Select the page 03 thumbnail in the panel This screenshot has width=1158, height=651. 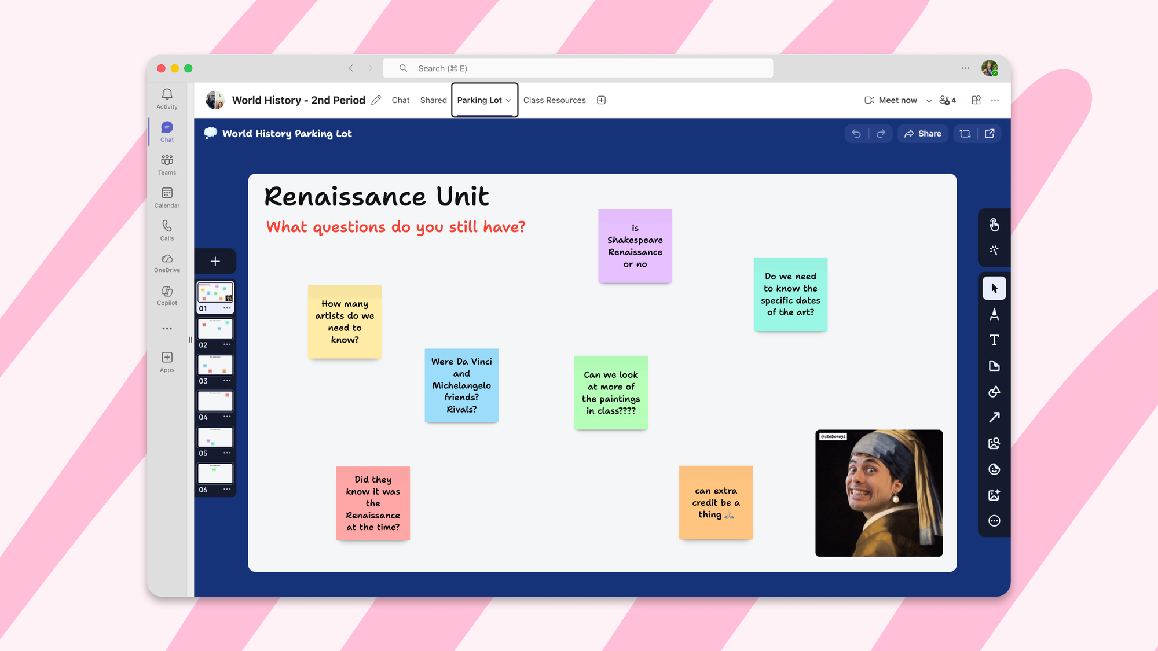(215, 365)
